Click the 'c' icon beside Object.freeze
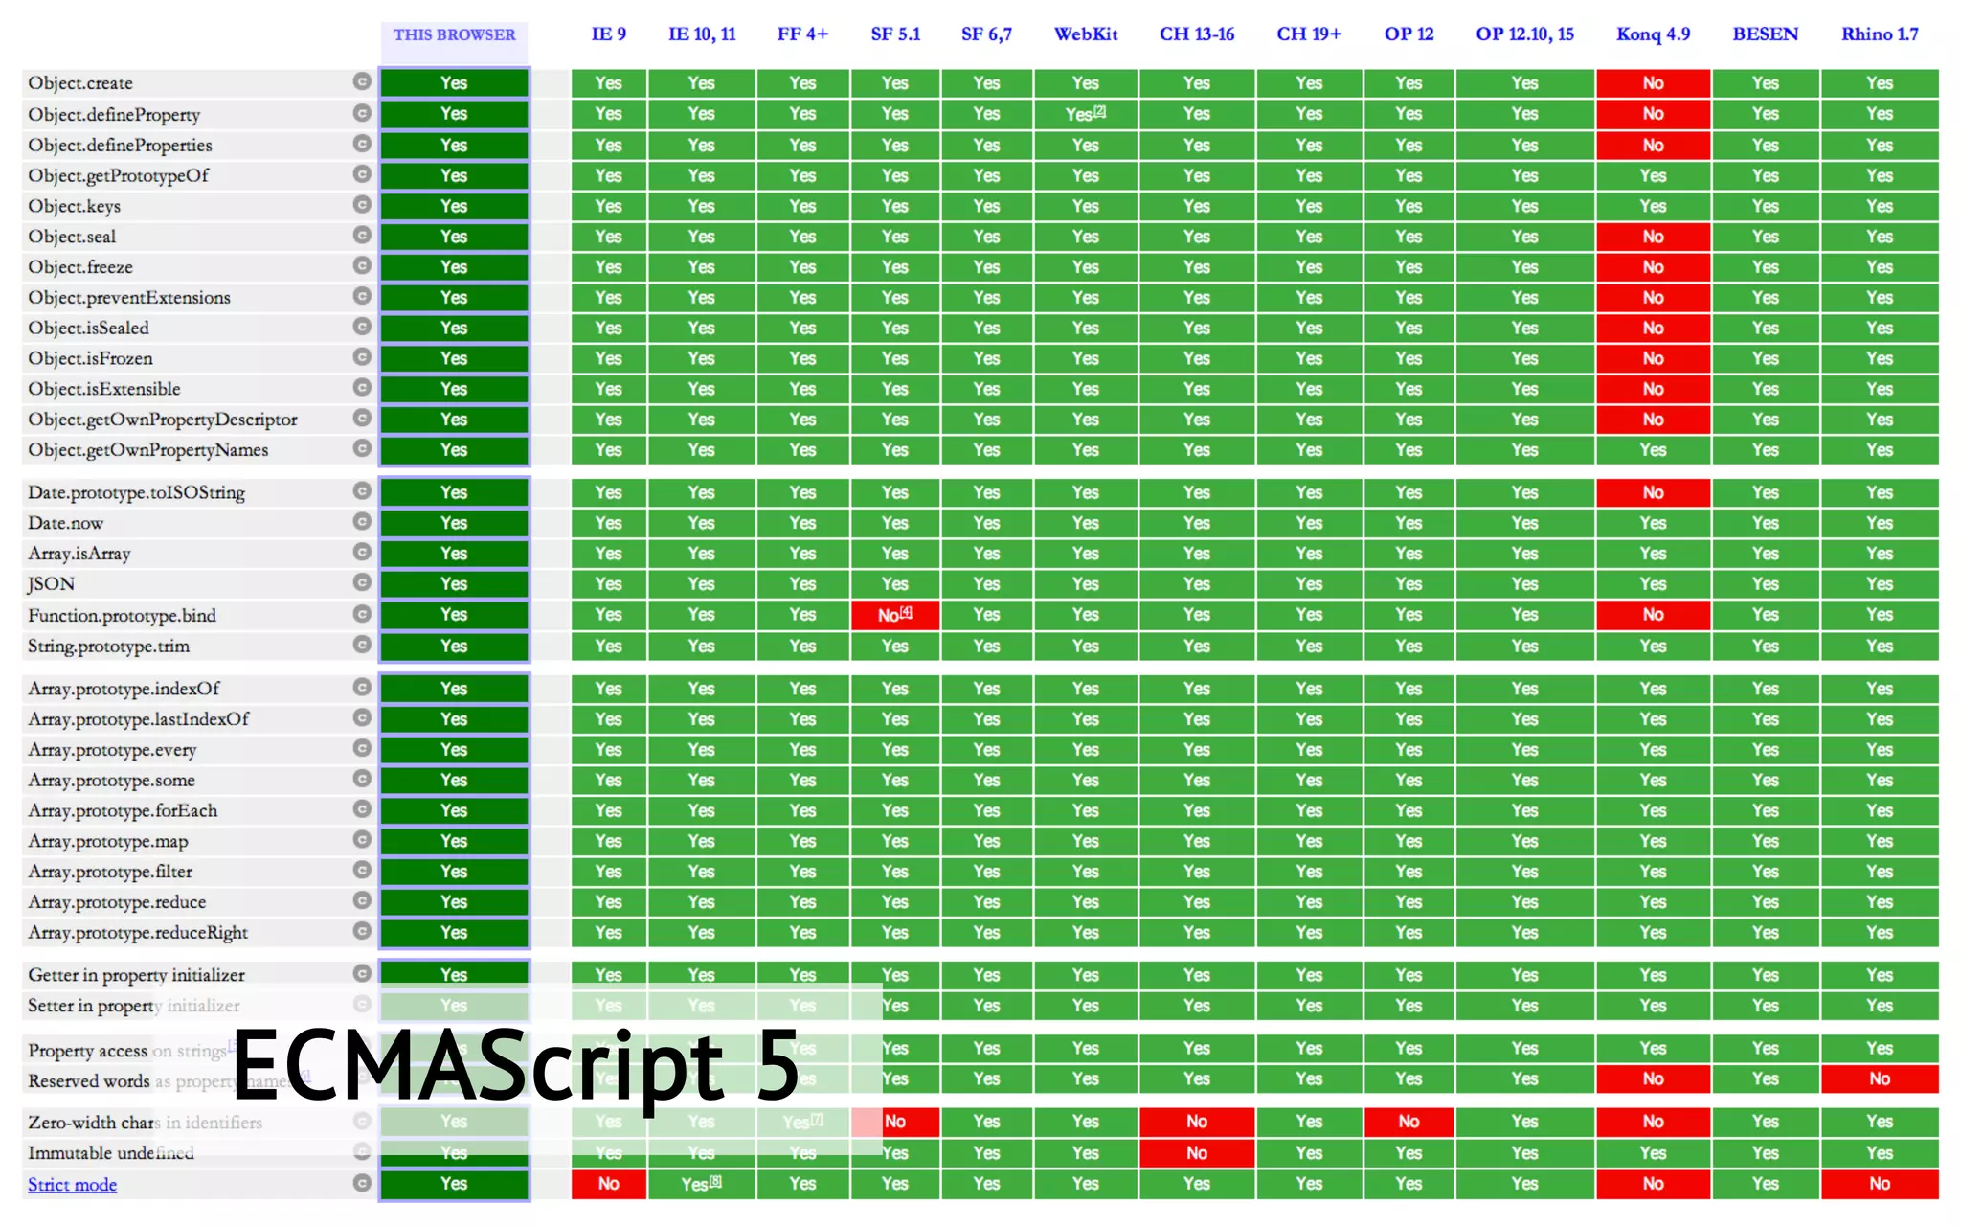The height and width of the screenshot is (1226, 1961). coord(362,265)
